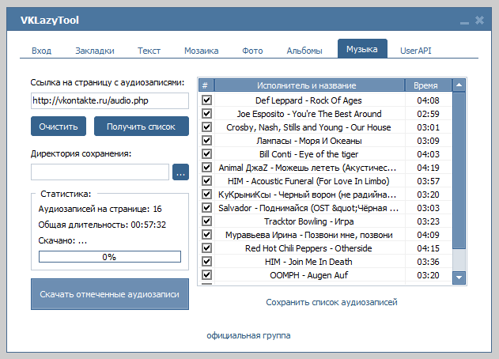Click the Получить список button

coord(142,127)
